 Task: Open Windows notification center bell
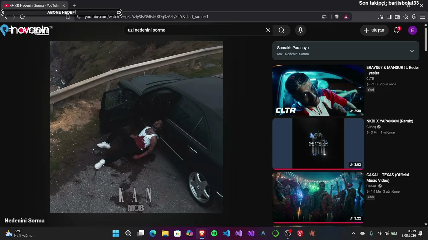420,233
